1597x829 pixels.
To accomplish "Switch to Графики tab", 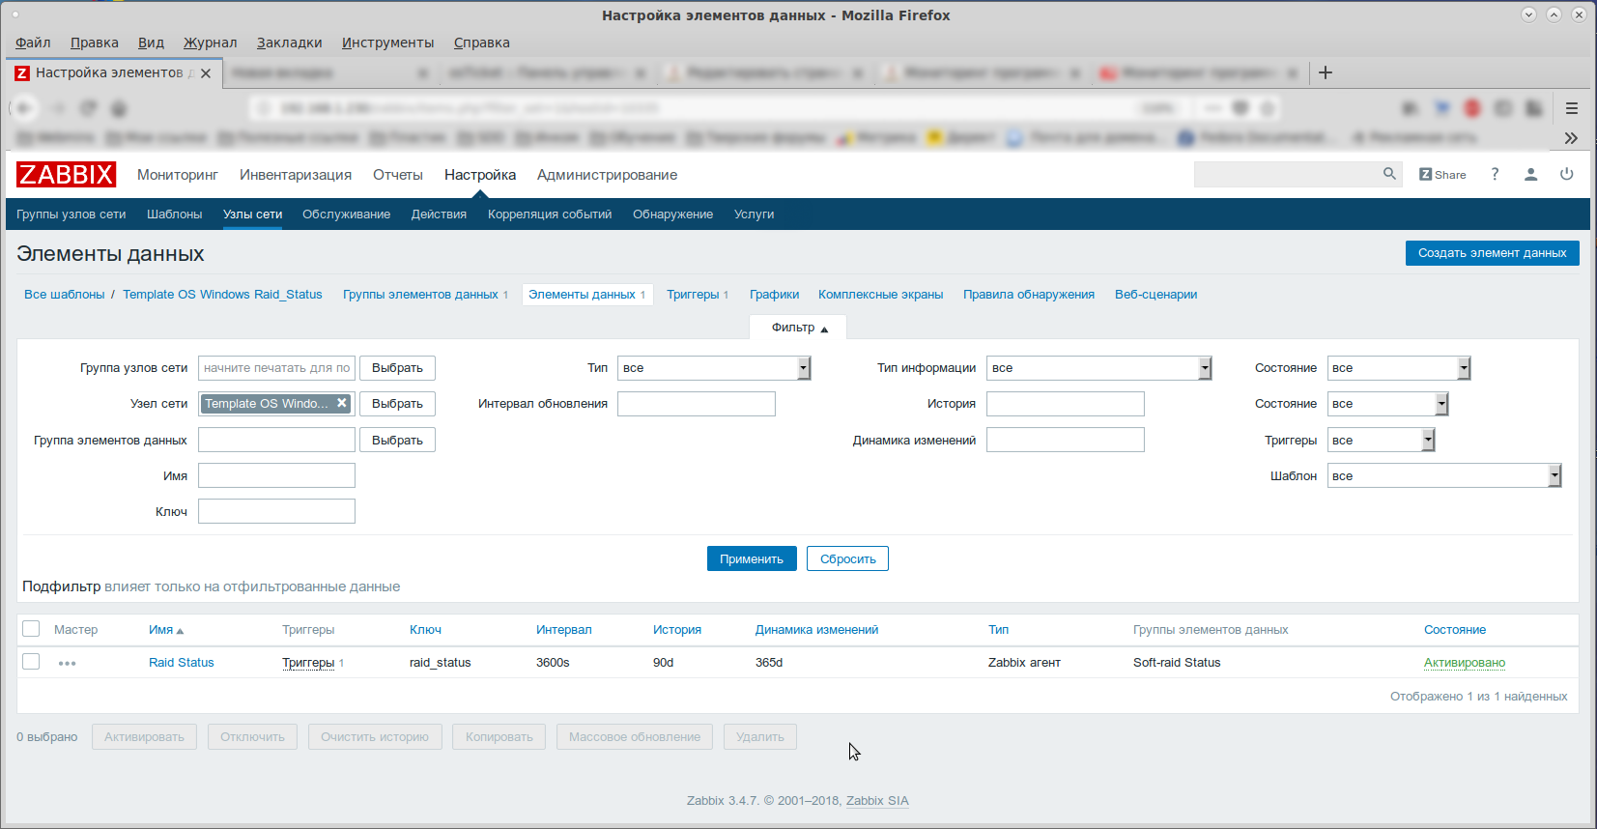I will [774, 295].
